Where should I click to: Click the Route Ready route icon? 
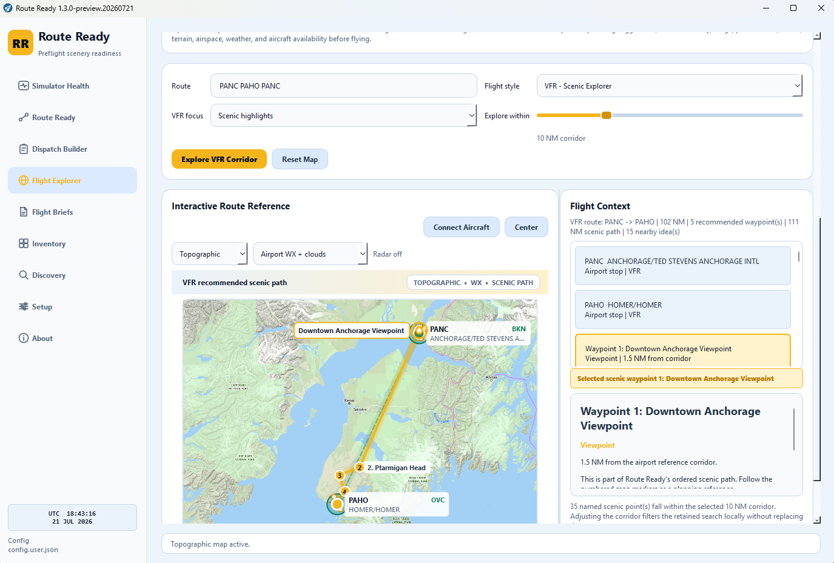tap(24, 117)
